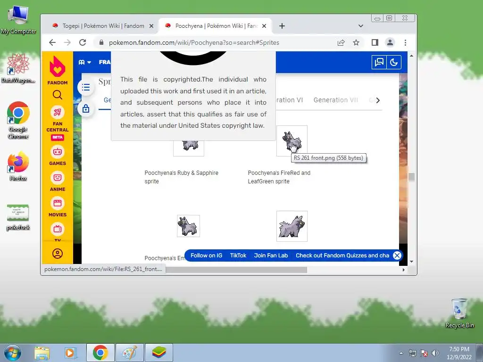Select Generation VI sprites tab

(x=289, y=100)
